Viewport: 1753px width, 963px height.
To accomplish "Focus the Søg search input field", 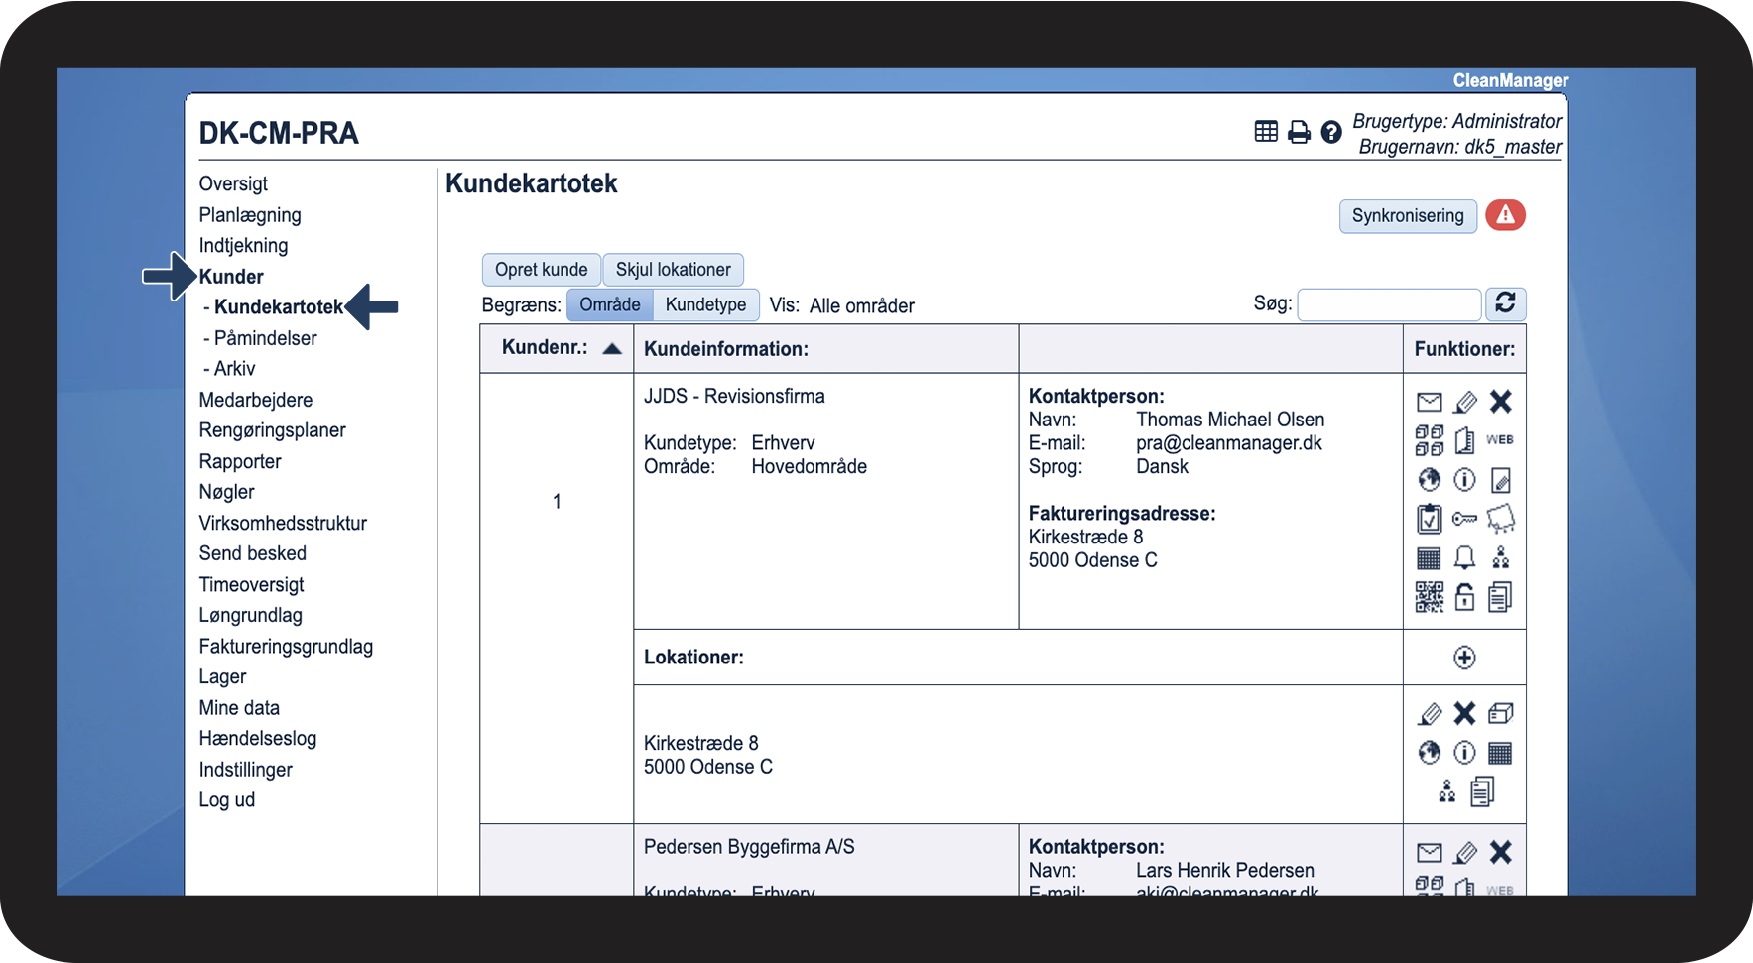I will [1389, 304].
